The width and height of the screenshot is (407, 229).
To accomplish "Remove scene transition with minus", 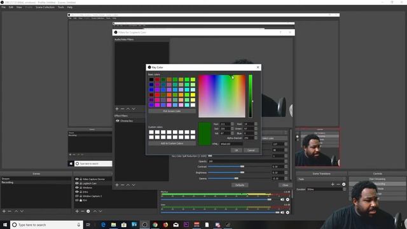I will tap(338, 184).
